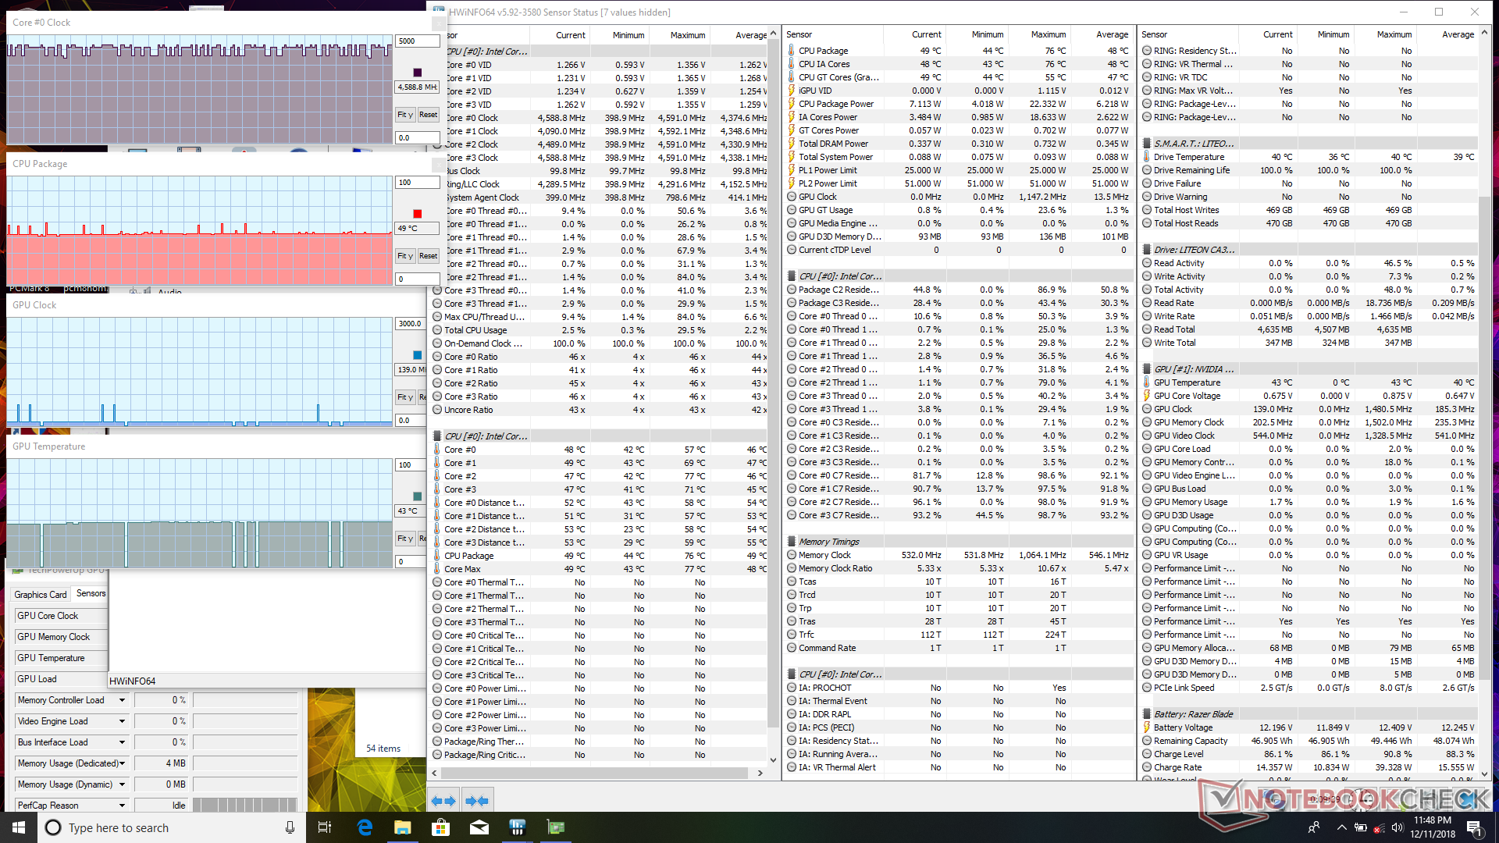This screenshot has width=1499, height=843.
Task: Click the collapse columns arrows button
Action: pyautogui.click(x=476, y=801)
